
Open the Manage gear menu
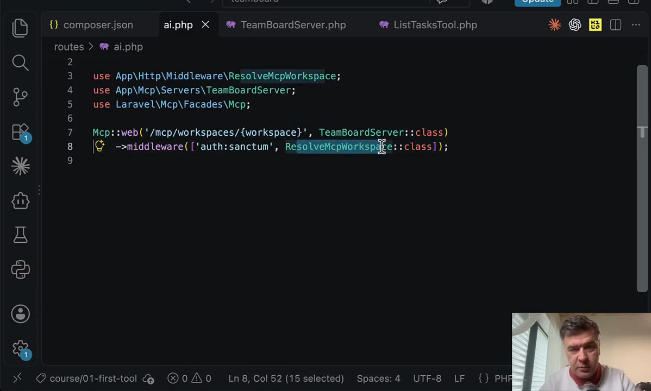pyautogui.click(x=20, y=349)
